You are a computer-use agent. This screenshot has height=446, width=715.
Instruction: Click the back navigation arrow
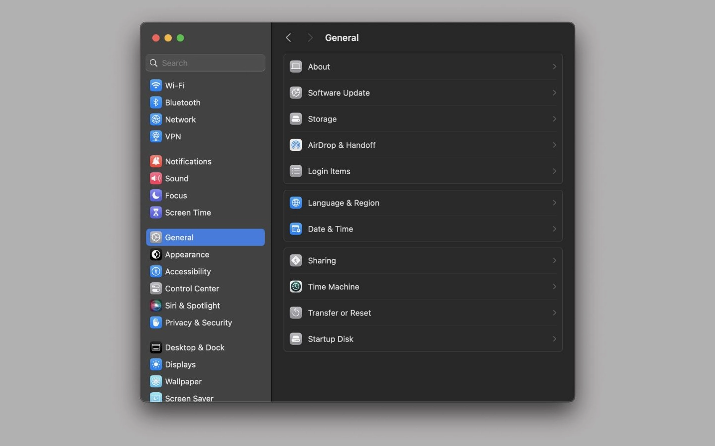[288, 37]
